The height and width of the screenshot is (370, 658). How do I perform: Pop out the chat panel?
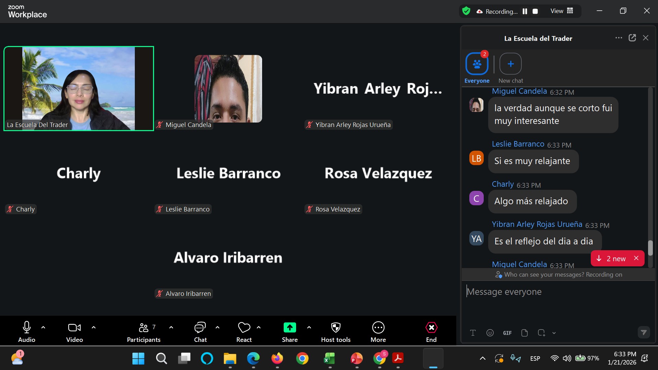pos(632,38)
